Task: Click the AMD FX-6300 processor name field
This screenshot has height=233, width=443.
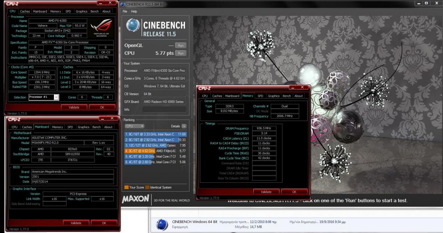Action: 58,21
